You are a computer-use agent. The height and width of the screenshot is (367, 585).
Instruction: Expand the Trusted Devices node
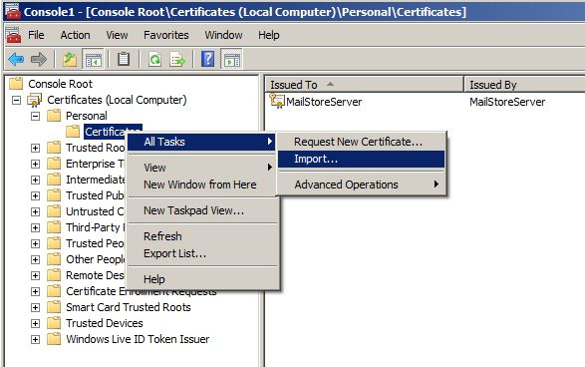pyautogui.click(x=35, y=323)
